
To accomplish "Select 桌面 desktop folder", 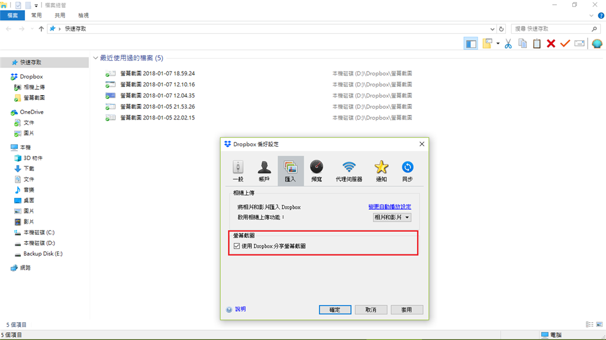I will click(28, 200).
